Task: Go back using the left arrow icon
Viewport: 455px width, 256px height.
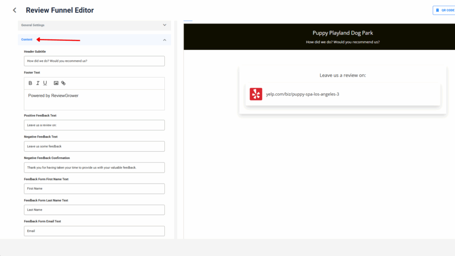Action: [15, 10]
